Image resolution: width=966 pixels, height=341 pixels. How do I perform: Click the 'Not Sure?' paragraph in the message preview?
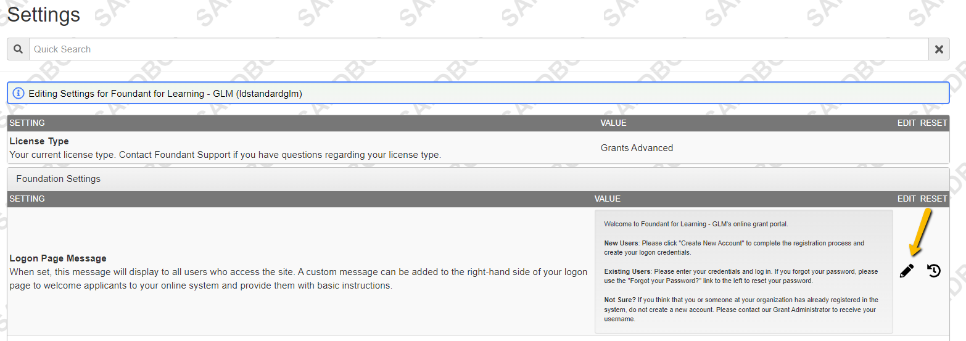[x=741, y=310]
